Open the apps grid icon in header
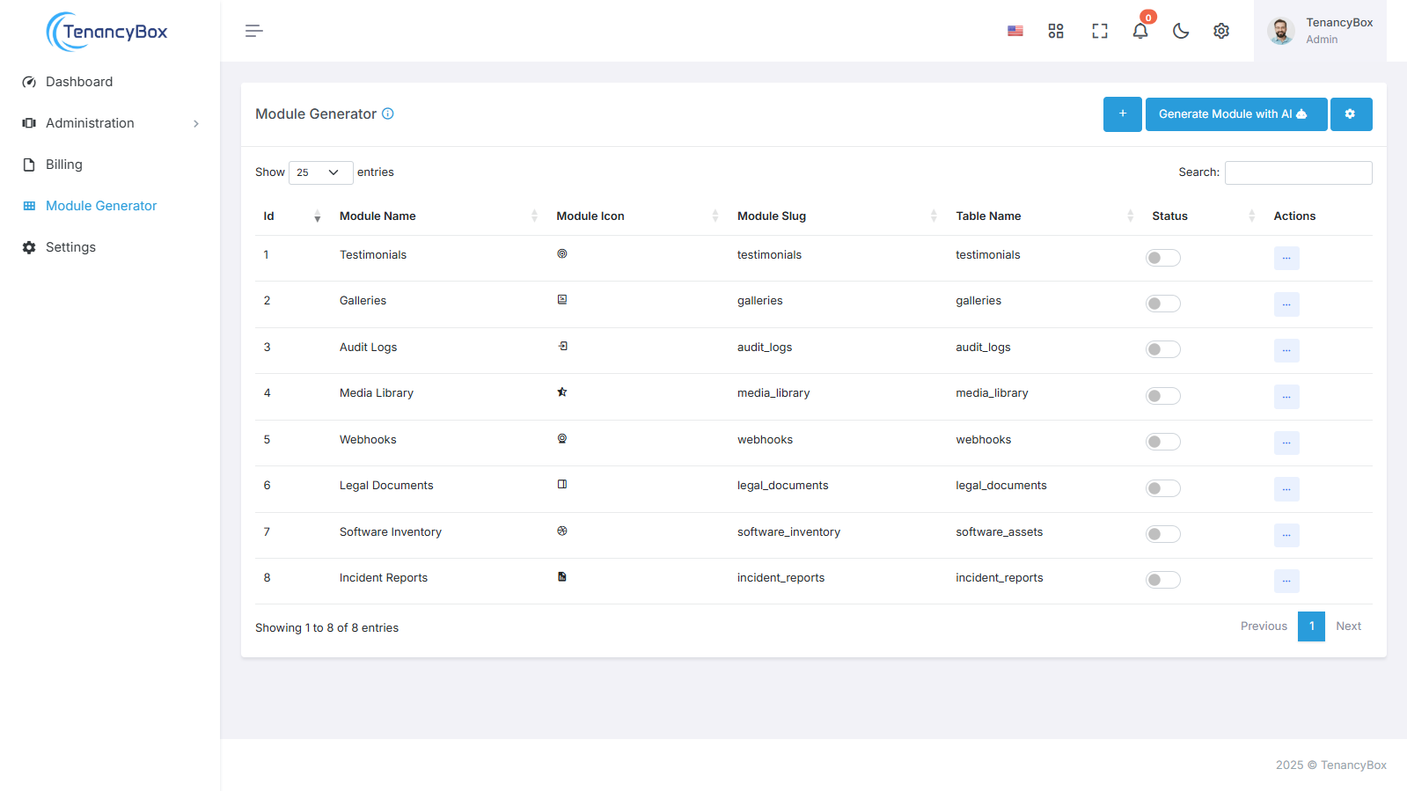Screen dimensions: 1407x791 point(1056,31)
